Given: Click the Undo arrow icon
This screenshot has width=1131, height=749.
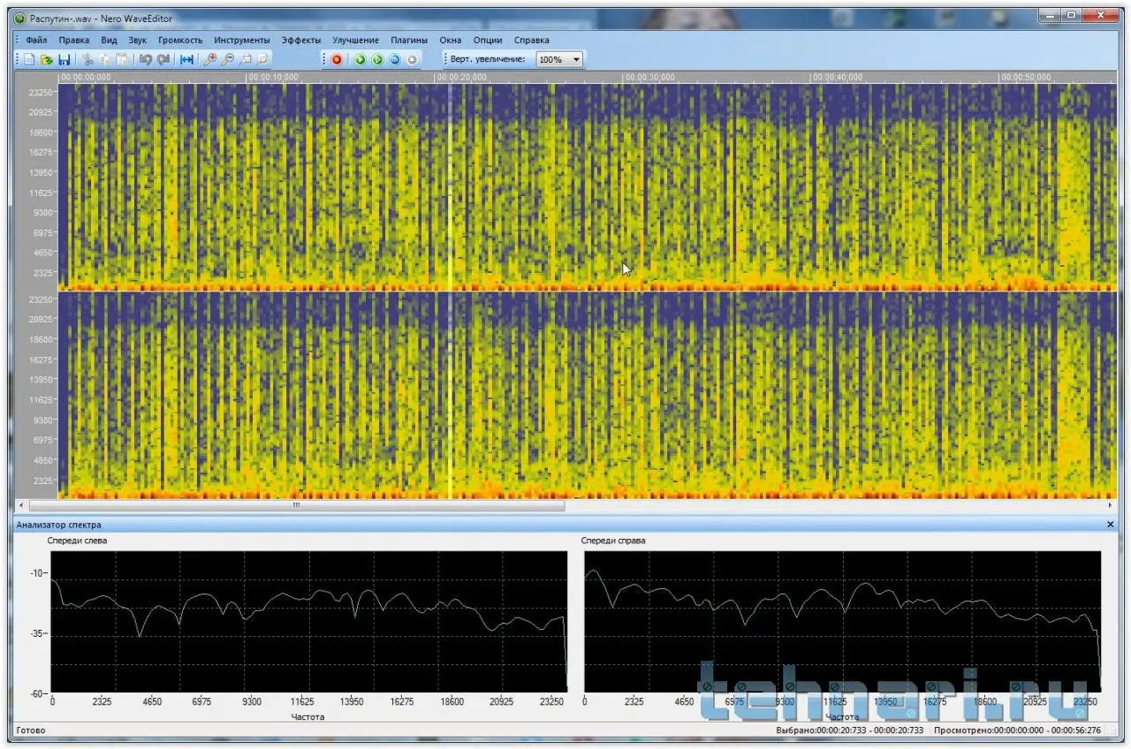Looking at the screenshot, I should pos(146,59).
